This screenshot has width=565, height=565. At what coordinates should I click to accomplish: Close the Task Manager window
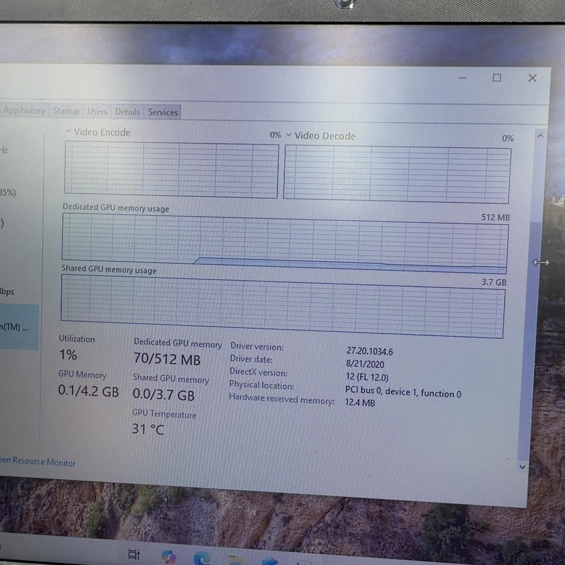533,78
